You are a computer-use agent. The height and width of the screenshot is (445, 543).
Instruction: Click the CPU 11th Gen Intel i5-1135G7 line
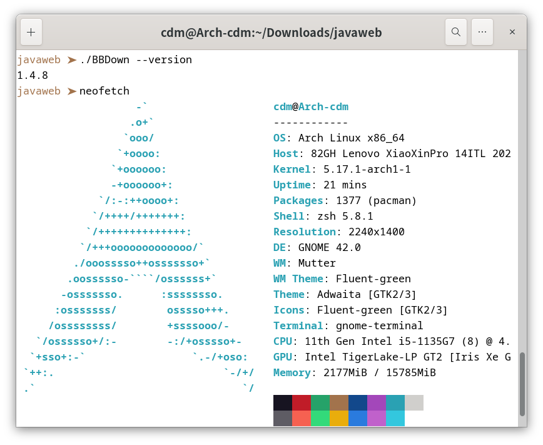pos(392,341)
